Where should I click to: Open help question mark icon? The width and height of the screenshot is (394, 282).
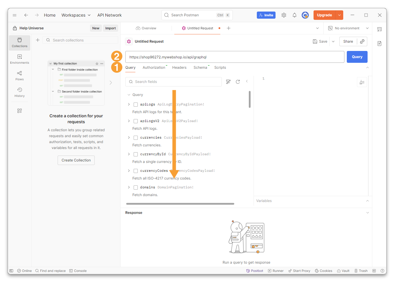382,271
